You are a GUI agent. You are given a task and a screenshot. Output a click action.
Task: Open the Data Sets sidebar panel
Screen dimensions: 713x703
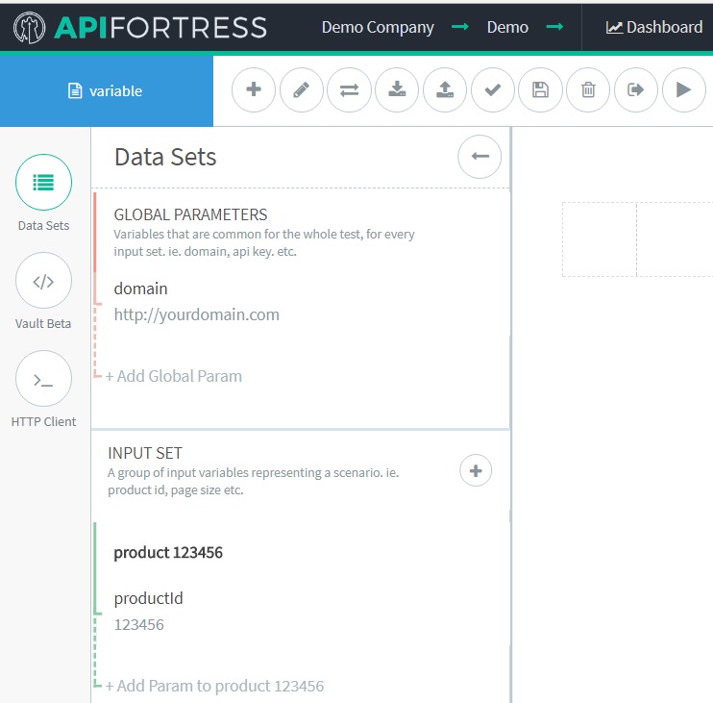(x=43, y=183)
